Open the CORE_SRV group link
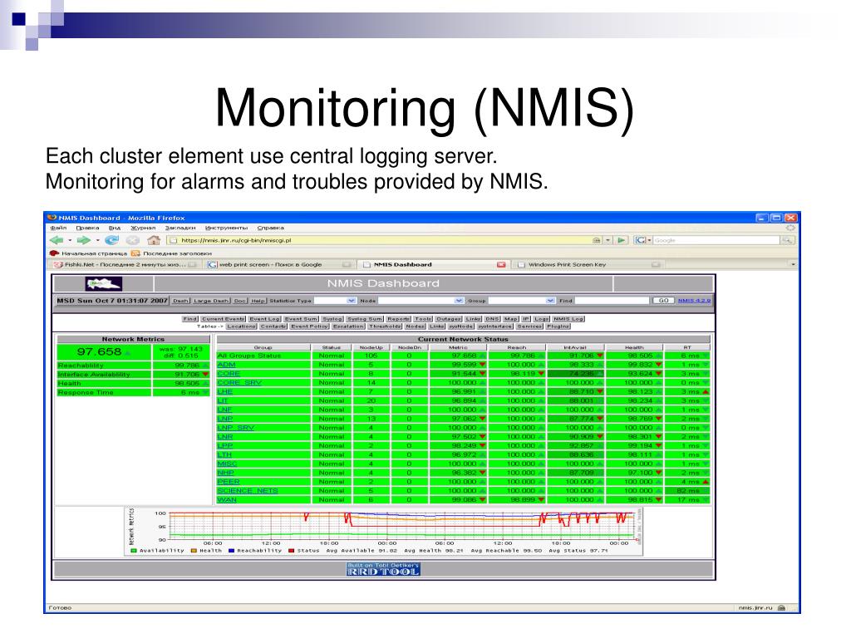Viewport: 851px width, 638px height. click(x=239, y=382)
